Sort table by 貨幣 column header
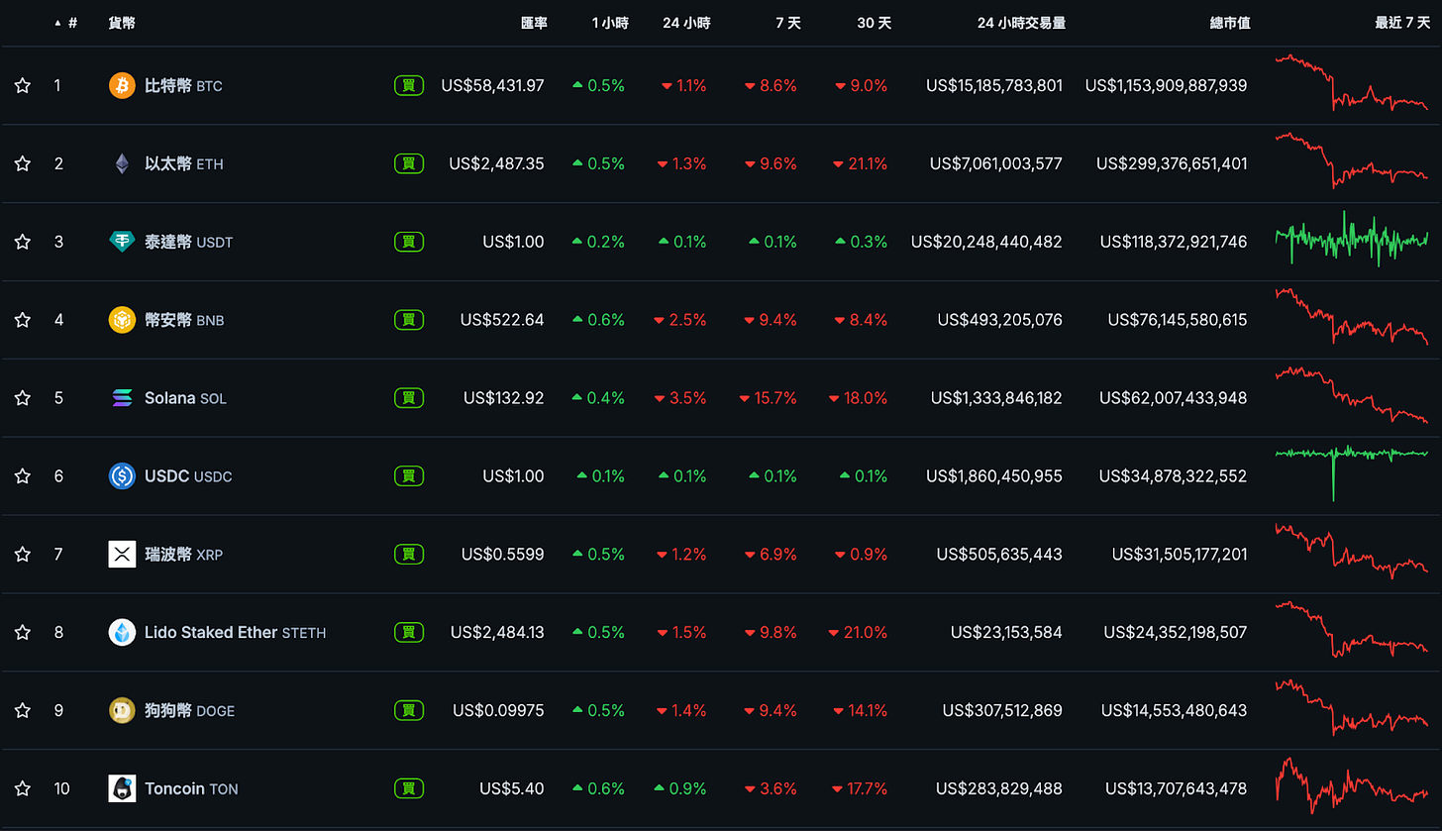Image resolution: width=1442 pixels, height=831 pixels. [x=122, y=23]
